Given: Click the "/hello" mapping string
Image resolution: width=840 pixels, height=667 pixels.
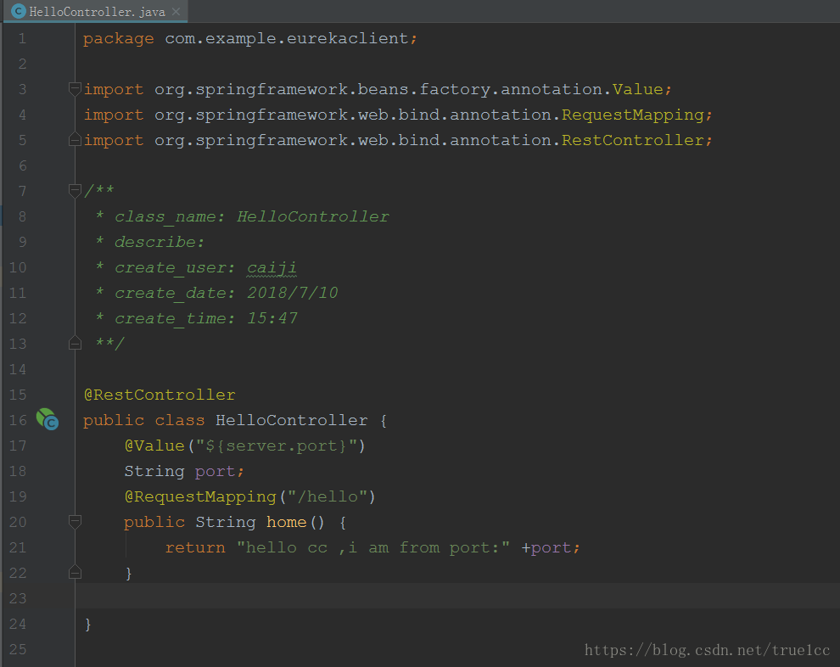Looking at the screenshot, I should click(328, 496).
